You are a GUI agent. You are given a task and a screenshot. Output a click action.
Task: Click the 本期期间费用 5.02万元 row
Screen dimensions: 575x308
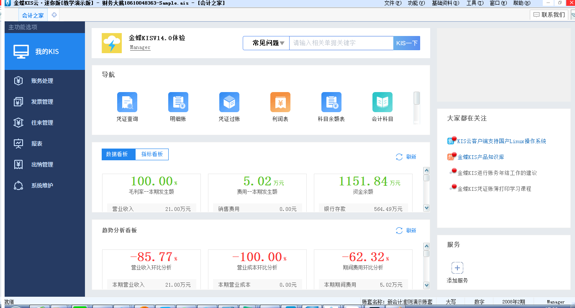point(363,285)
